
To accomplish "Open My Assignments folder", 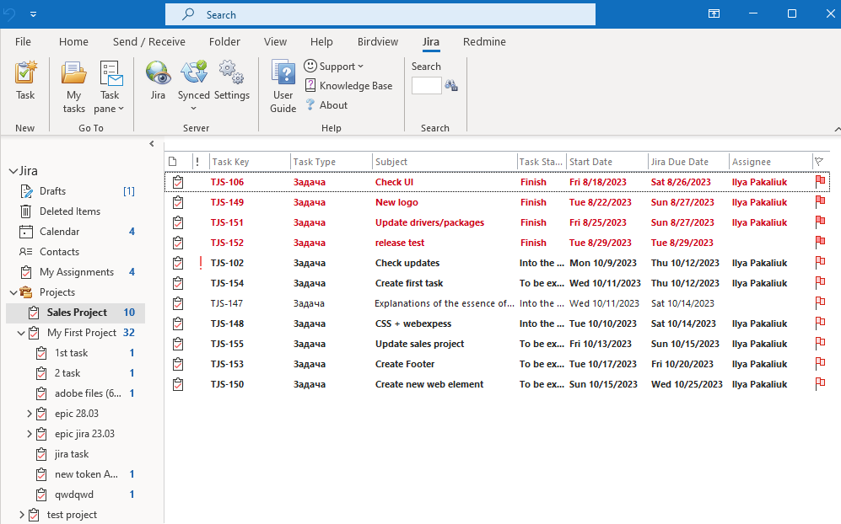I will 75,272.
